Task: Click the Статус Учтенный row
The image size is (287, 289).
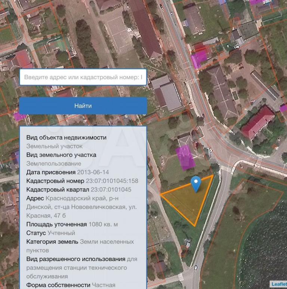Action: pyautogui.click(x=50, y=233)
